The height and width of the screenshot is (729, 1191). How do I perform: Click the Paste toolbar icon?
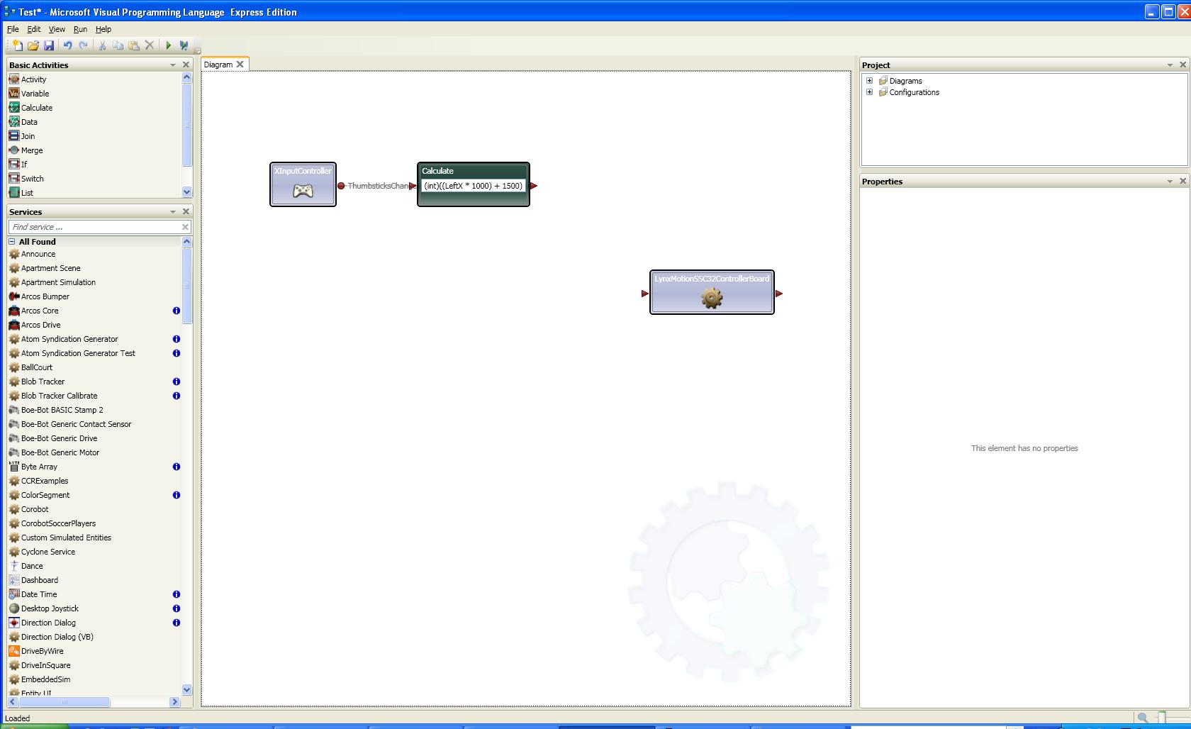[133, 45]
